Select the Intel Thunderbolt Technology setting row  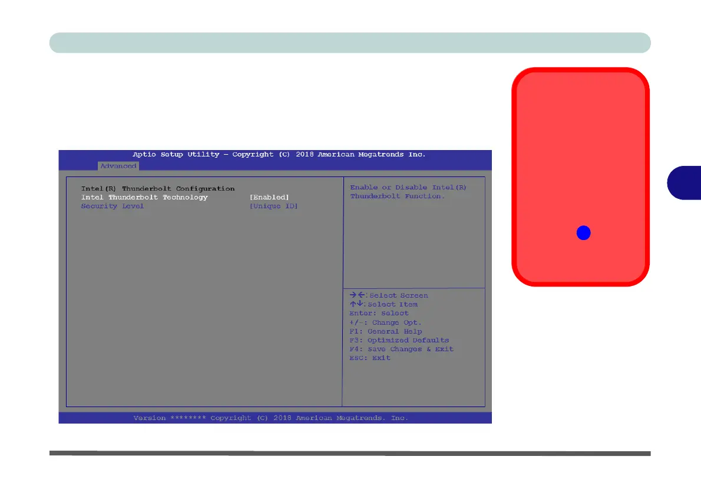point(185,198)
